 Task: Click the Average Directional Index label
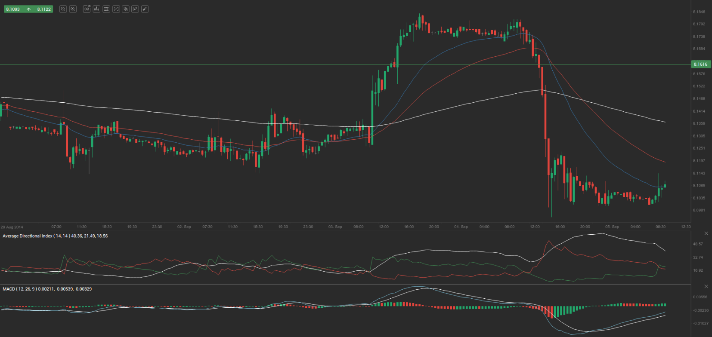tap(55, 236)
